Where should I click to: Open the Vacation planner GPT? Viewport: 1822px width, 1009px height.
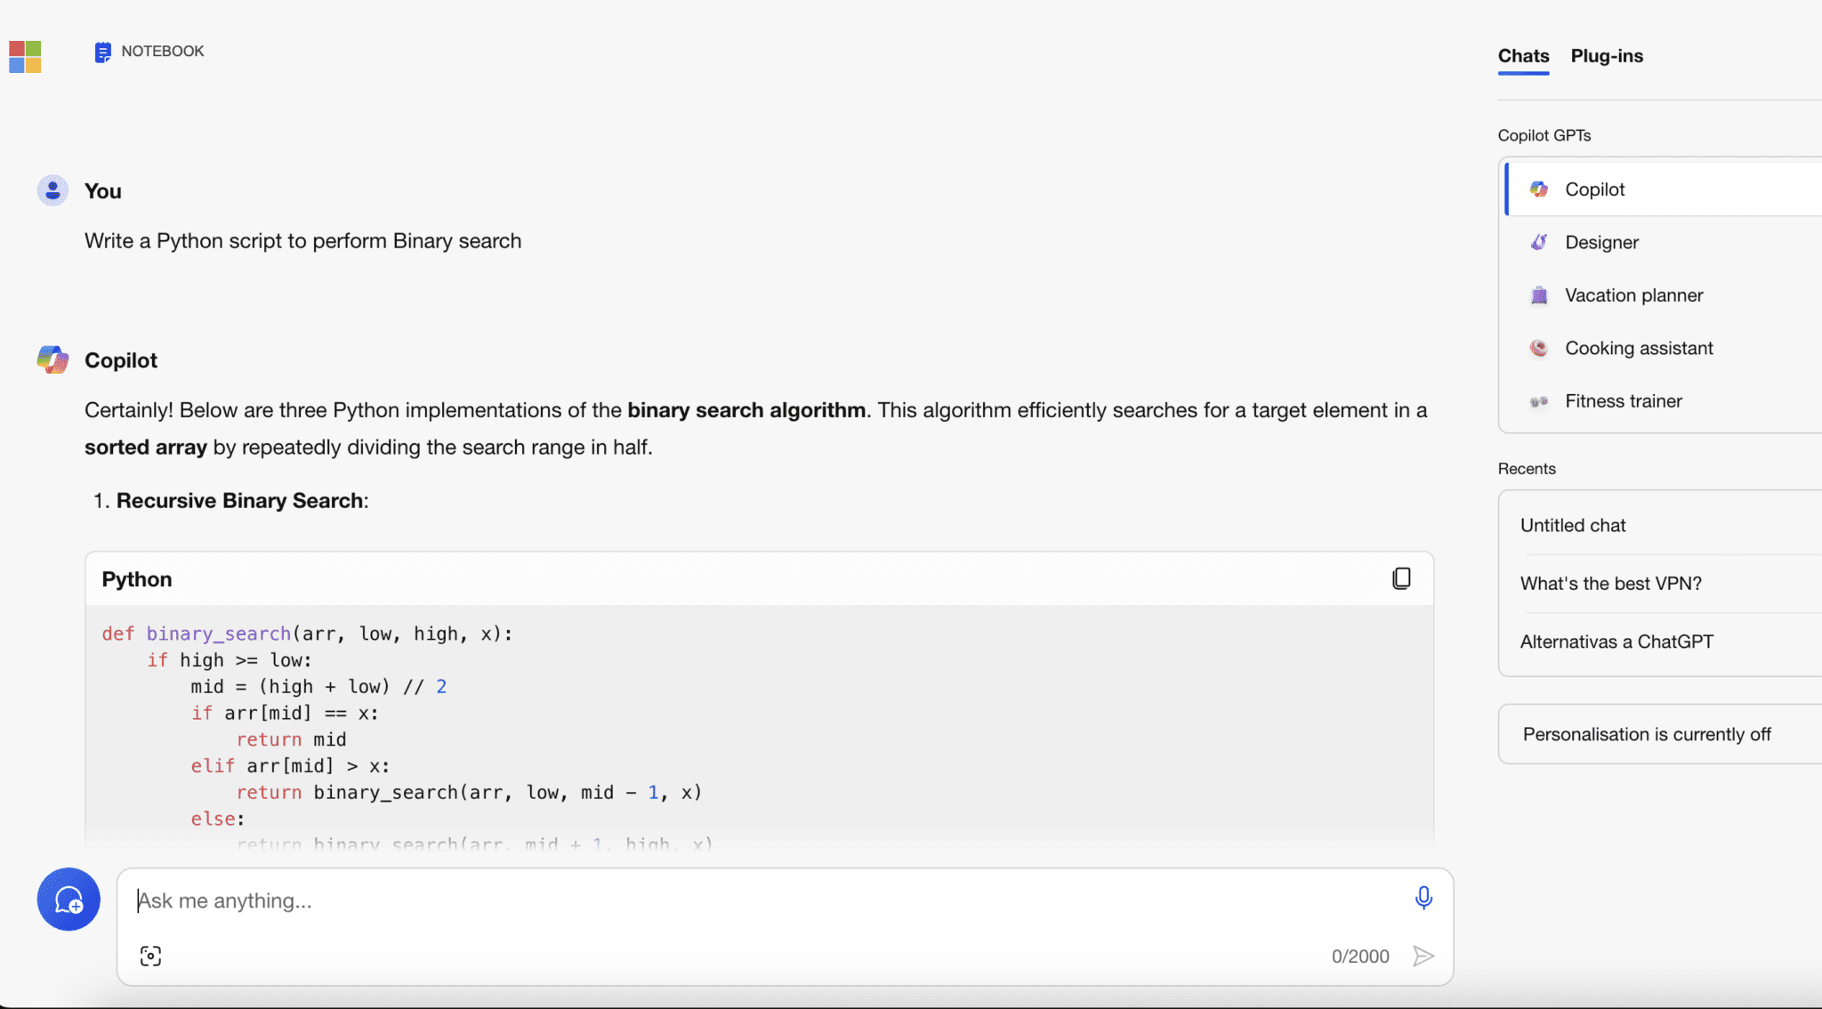[x=1633, y=295]
